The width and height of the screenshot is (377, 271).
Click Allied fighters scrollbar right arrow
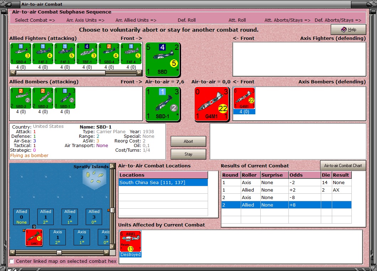139,72
